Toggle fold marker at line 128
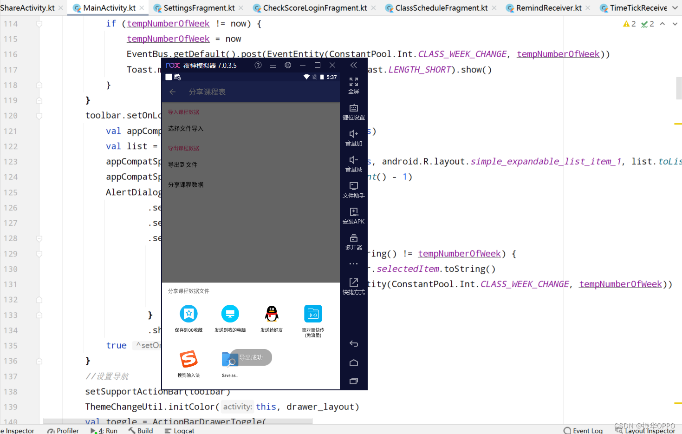Image resolution: width=682 pixels, height=434 pixels. point(39,238)
